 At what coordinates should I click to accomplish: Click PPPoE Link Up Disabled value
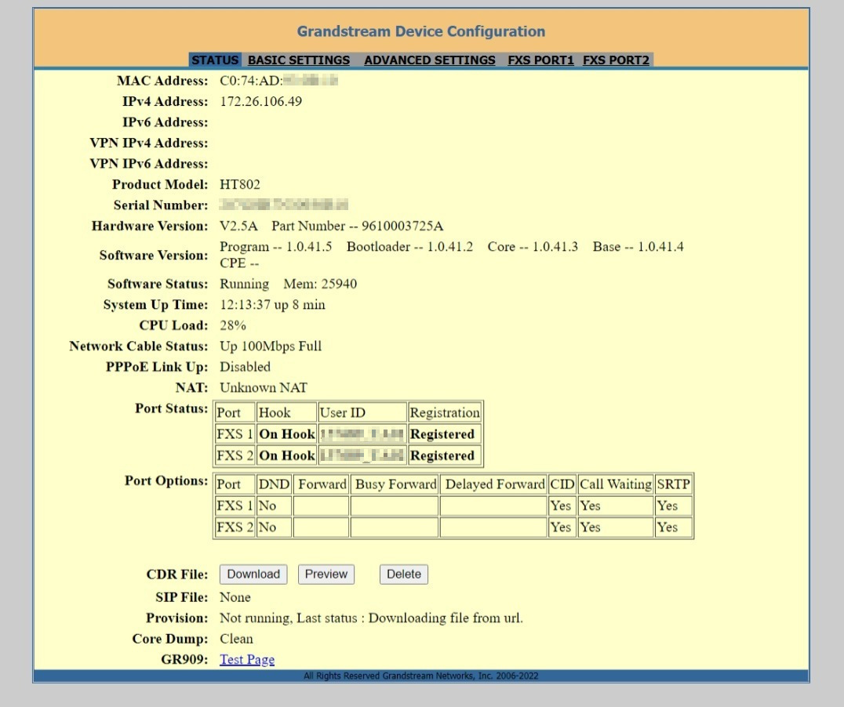(x=245, y=366)
